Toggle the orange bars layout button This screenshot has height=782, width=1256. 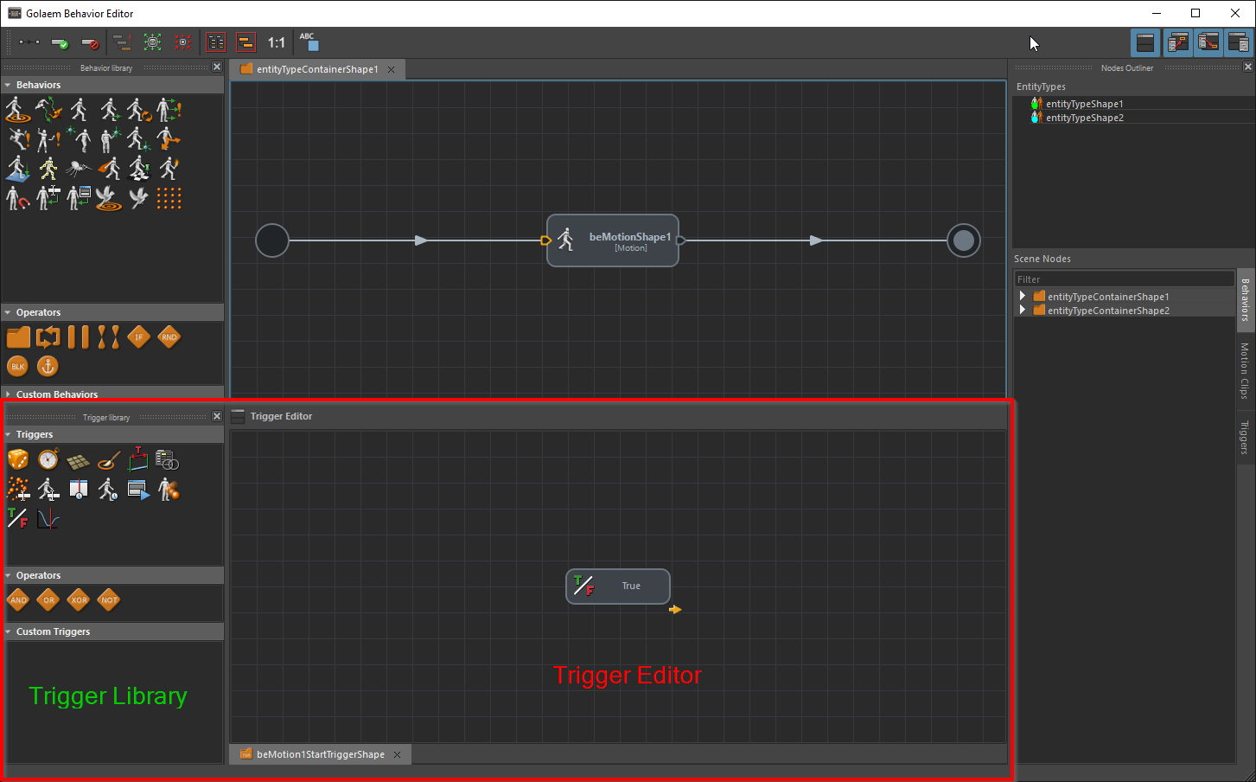246,42
